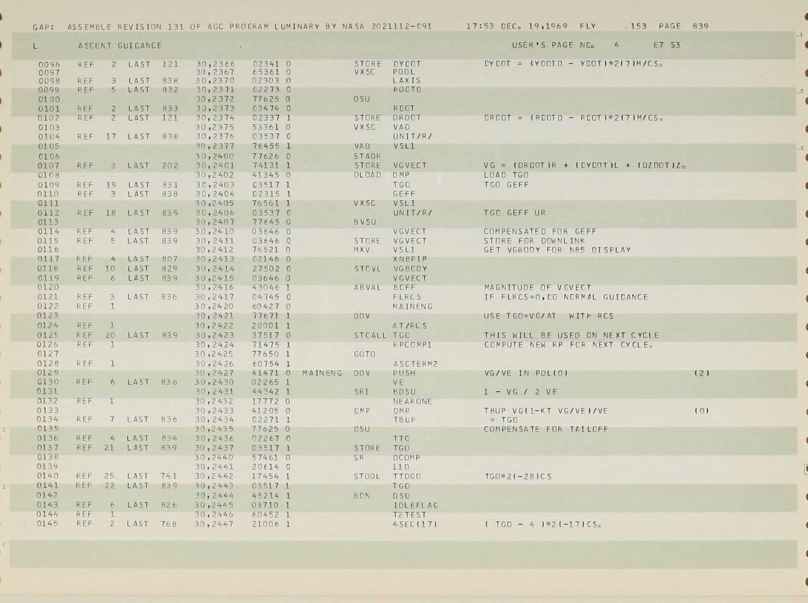The image size is (808, 603).
Task: Click comment 'DRDOT = (RDOTD - RDOT)*2(7)M/CS.'
Action: [x=573, y=118]
